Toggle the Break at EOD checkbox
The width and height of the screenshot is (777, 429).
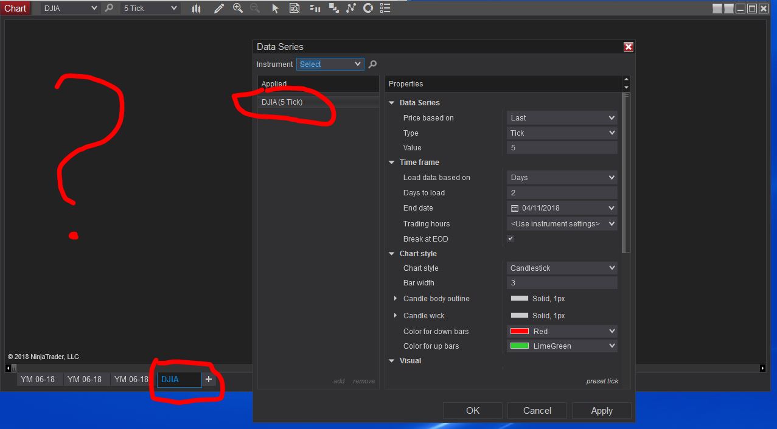click(510, 239)
